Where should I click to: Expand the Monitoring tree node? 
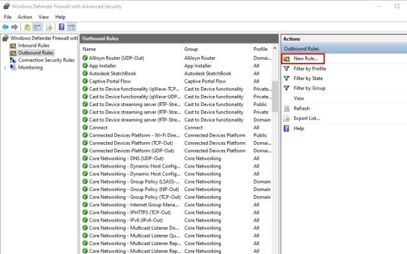click(x=5, y=68)
